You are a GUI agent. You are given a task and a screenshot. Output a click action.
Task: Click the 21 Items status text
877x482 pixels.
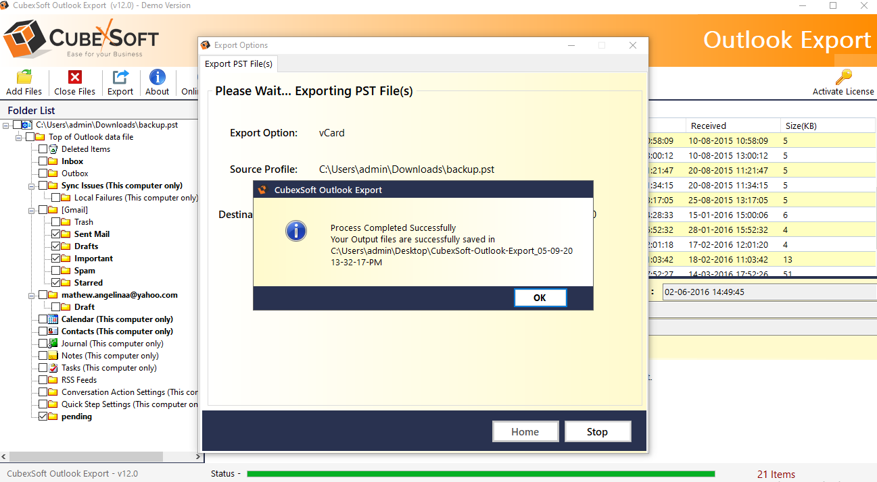(776, 475)
